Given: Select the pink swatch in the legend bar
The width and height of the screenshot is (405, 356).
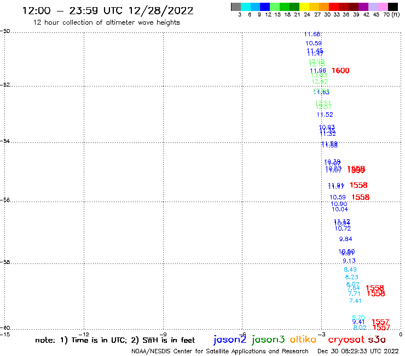Looking at the screenshot, I should 383,7.
